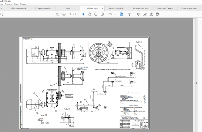202x132 pixels.
Task: Open the Окно menu
Action: tap(15, 4)
